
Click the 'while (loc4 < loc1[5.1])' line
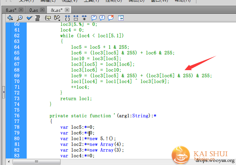pos(92,36)
